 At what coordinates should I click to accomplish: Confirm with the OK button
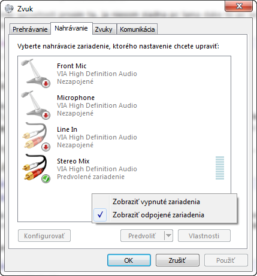tap(129, 260)
